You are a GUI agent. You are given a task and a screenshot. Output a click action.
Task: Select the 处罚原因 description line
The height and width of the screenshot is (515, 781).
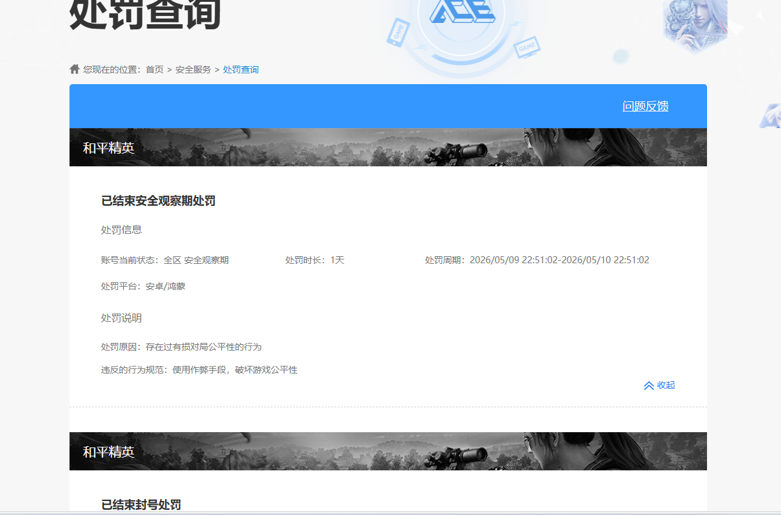pos(181,347)
